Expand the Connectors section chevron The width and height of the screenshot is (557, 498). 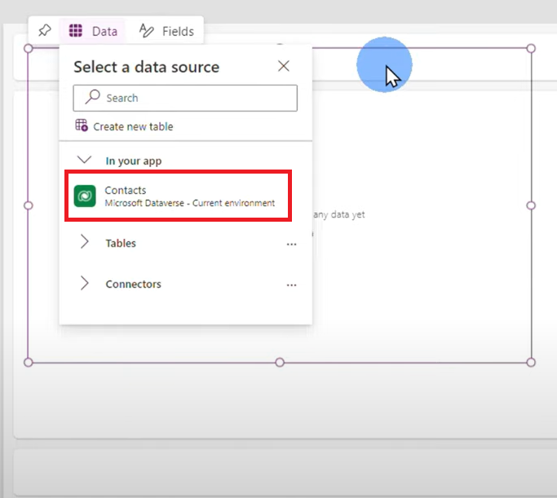coord(85,283)
